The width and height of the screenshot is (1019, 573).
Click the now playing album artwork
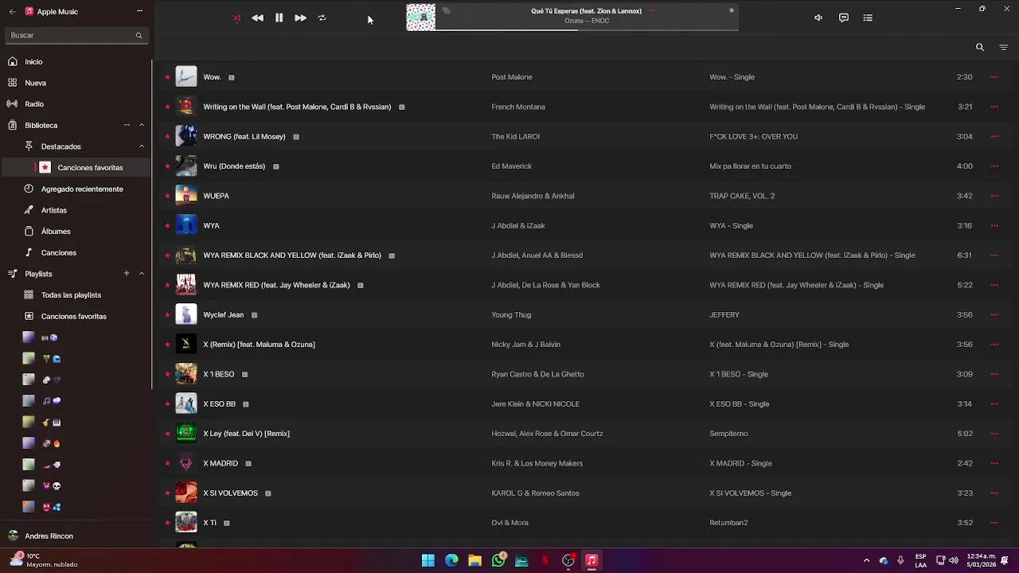point(421,18)
